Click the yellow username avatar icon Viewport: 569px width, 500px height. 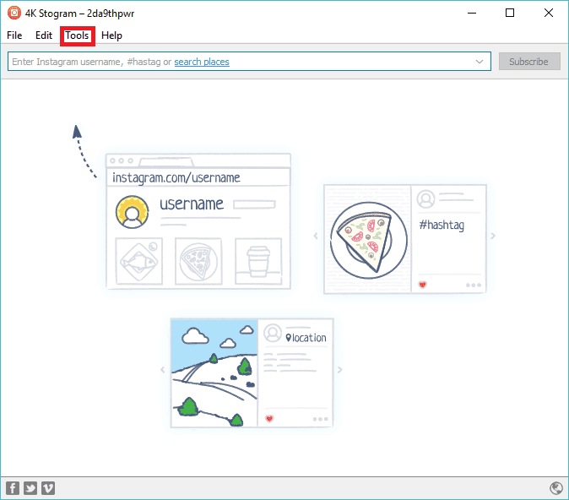tap(131, 212)
